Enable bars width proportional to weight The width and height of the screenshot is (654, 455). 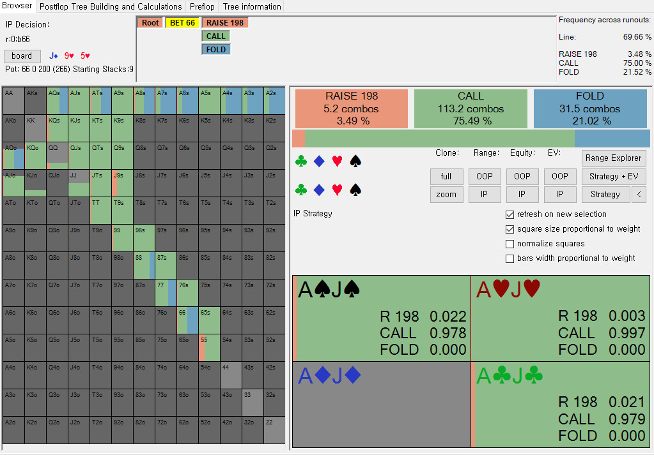[x=510, y=258]
